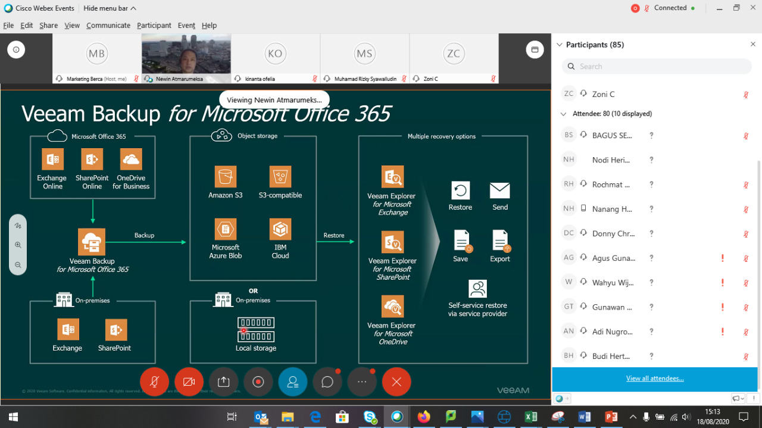Open the Share menu
This screenshot has width=762, height=428.
(x=49, y=26)
